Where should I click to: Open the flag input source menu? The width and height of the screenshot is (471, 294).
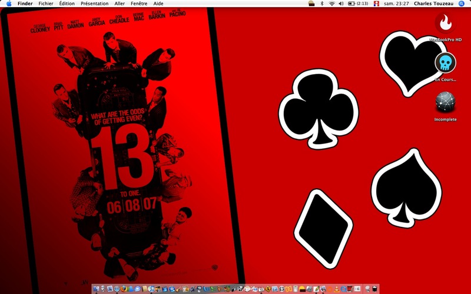pos(376,4)
